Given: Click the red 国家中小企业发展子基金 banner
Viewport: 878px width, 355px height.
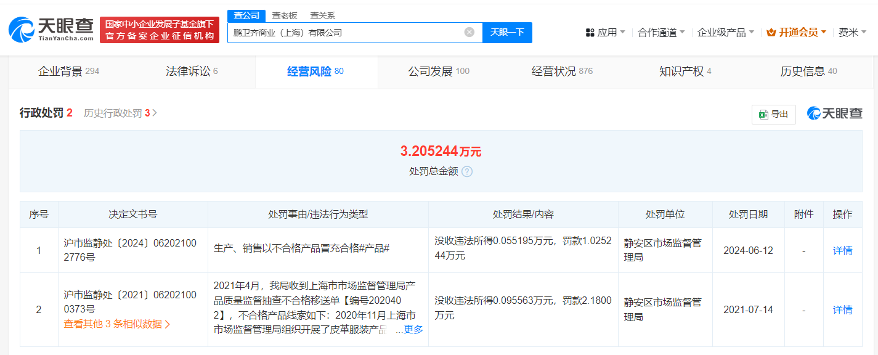Looking at the screenshot, I should coord(160,29).
